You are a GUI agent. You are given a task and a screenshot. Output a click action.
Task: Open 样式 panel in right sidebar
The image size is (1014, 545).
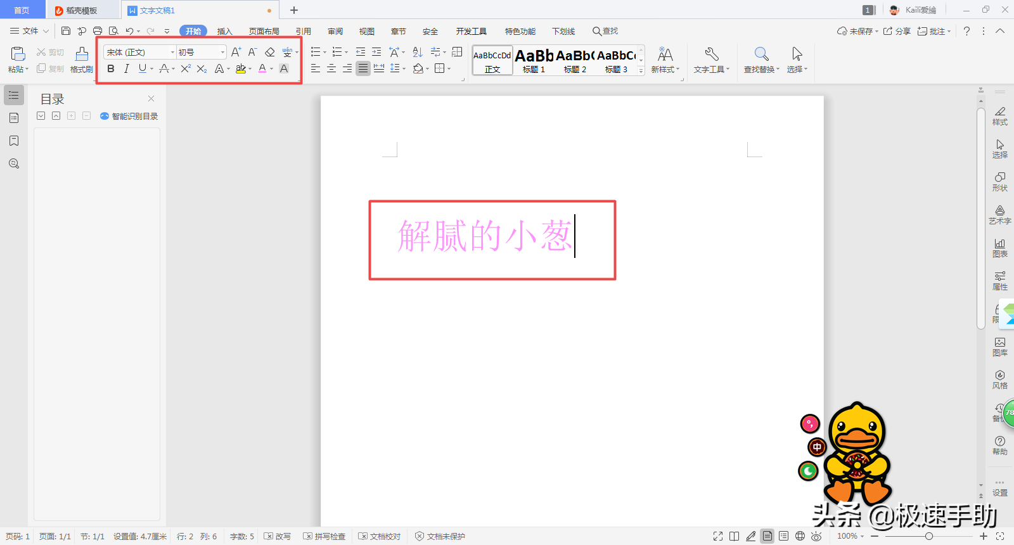tap(1000, 116)
